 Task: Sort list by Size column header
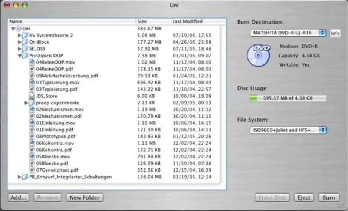(x=153, y=21)
